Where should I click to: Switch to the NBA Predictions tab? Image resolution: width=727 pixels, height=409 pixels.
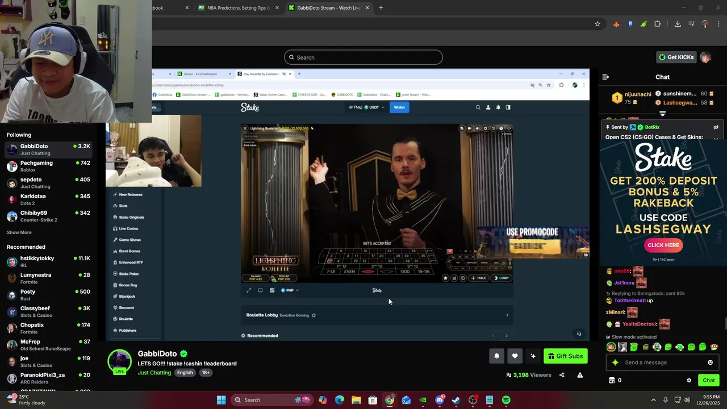click(x=239, y=7)
